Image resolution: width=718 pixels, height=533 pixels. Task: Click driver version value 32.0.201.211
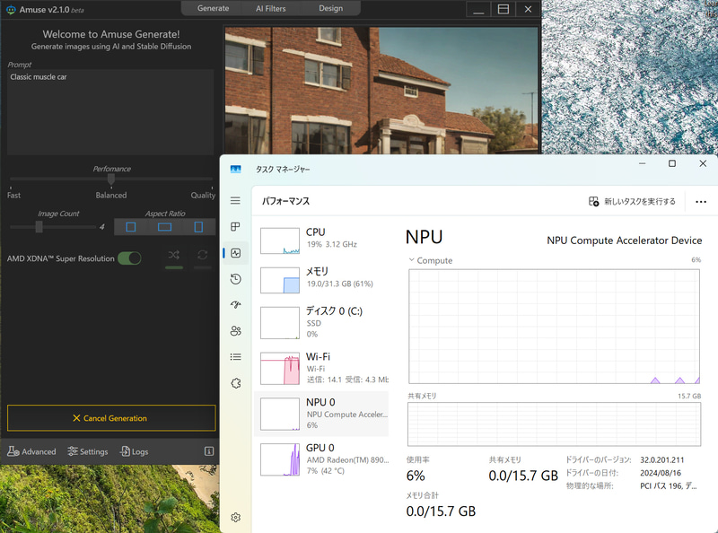(x=661, y=459)
